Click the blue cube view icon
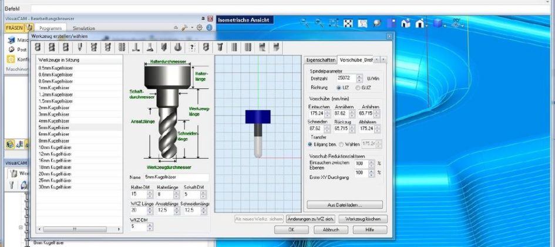Screen dimensions: 555x247 tap(438, 23)
